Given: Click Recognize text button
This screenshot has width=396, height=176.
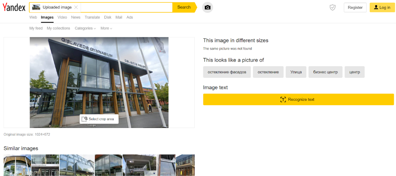Looking at the screenshot, I should [298, 99].
